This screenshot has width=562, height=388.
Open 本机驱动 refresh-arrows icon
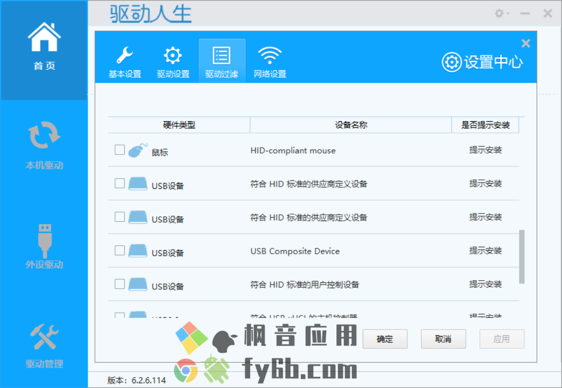(x=44, y=135)
